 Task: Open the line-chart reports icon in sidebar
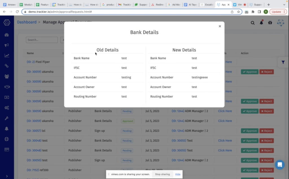(x=7, y=55)
